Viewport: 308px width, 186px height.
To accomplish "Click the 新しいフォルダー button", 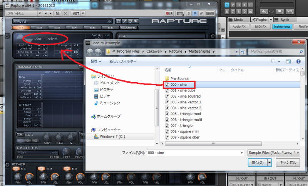I will click(x=123, y=61).
